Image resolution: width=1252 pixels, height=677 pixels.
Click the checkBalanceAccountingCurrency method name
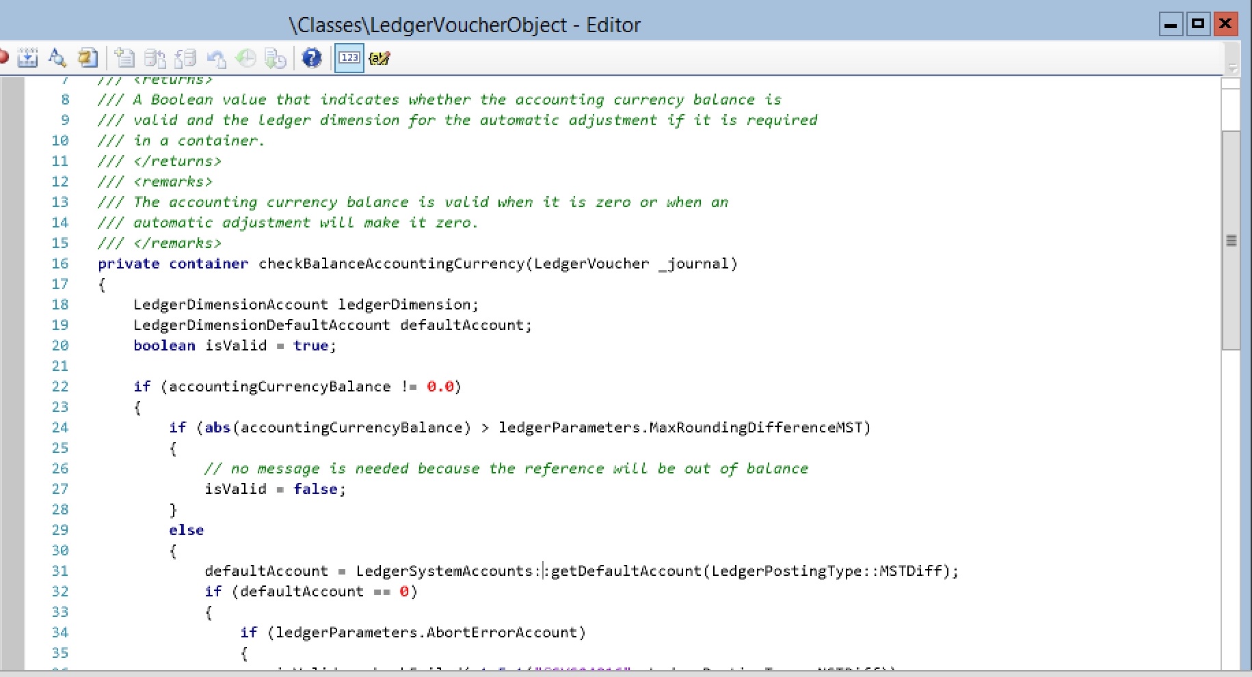pyautogui.click(x=391, y=264)
